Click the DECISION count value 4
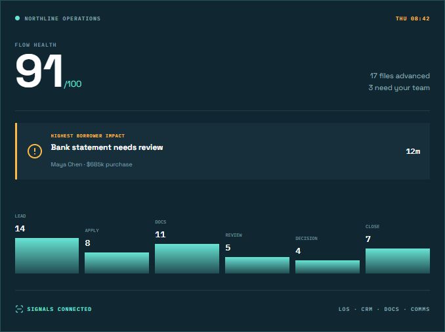Screen dimensions: 445x332 [298, 251]
